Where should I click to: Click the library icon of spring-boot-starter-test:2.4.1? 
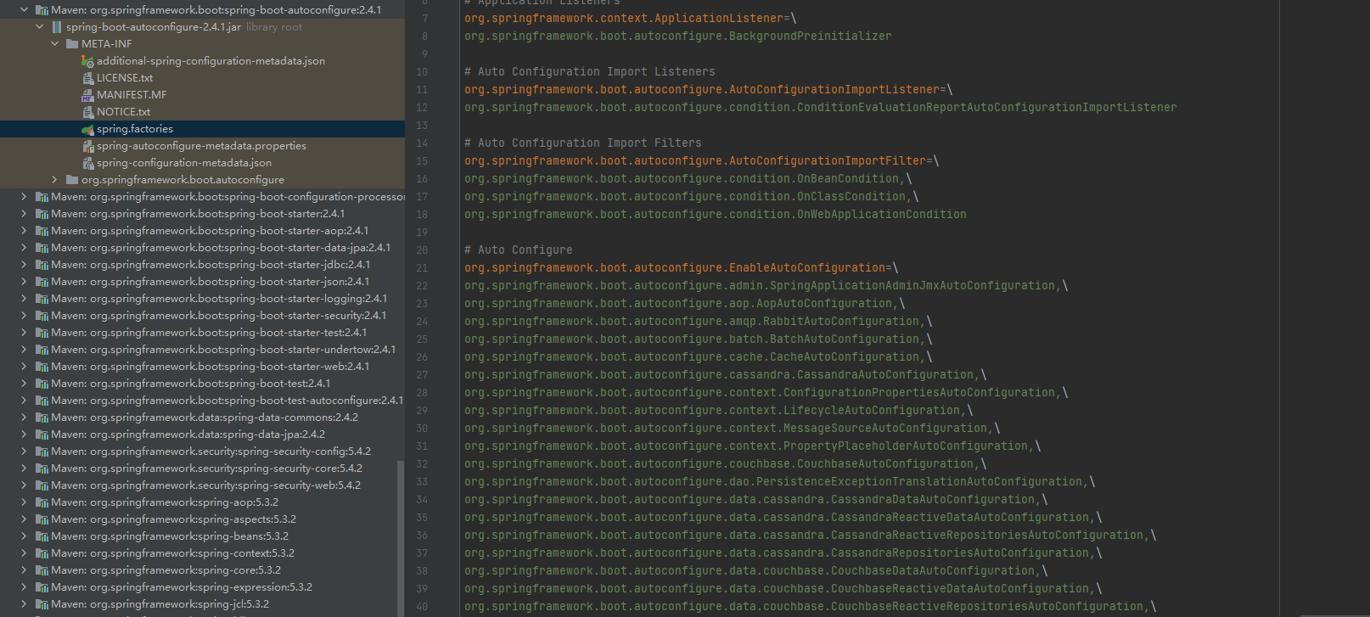click(x=42, y=333)
